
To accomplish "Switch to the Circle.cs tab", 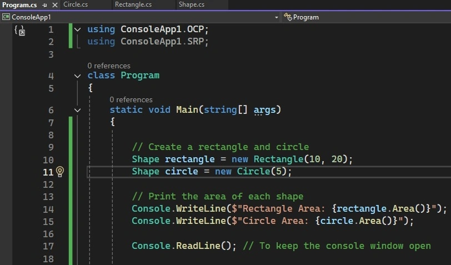I will pyautogui.click(x=76, y=4).
